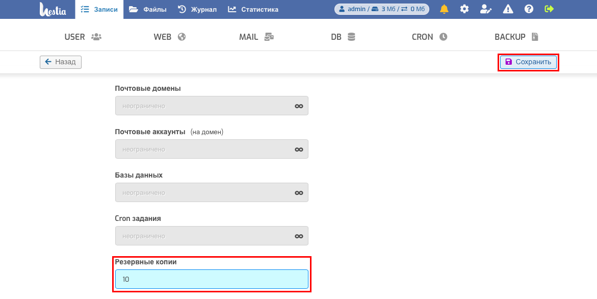Go to the CRON section
597x299 pixels.
point(429,37)
